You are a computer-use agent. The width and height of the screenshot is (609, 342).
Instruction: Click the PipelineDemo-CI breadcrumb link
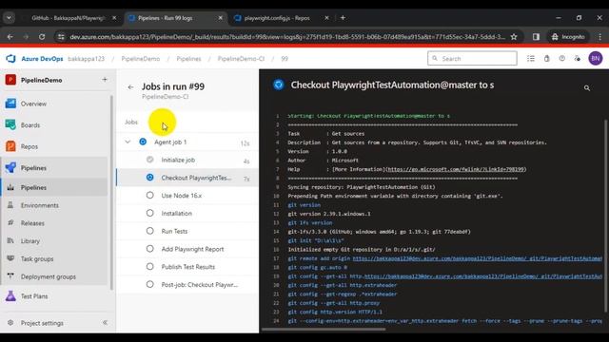(241, 59)
